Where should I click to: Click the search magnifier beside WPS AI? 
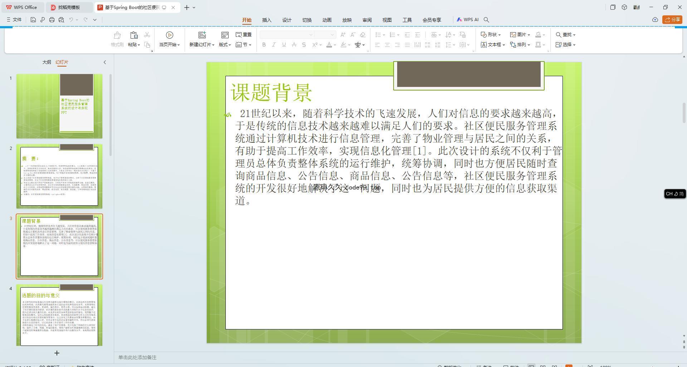tap(486, 20)
